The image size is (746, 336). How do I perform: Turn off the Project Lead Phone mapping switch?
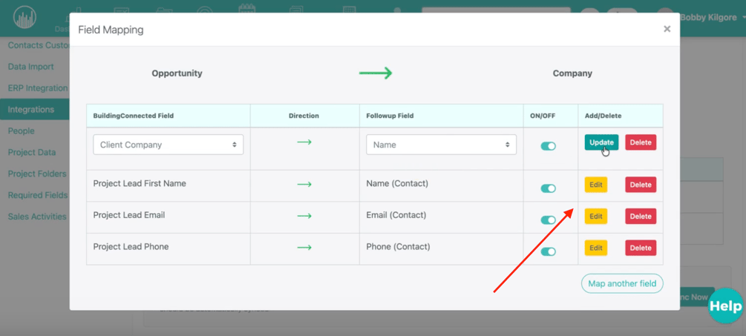pos(548,251)
